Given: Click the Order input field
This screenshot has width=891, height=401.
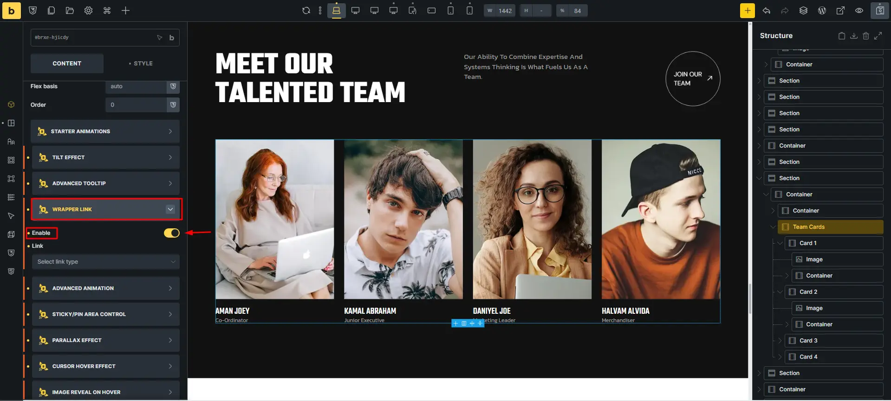Looking at the screenshot, I should (136, 105).
